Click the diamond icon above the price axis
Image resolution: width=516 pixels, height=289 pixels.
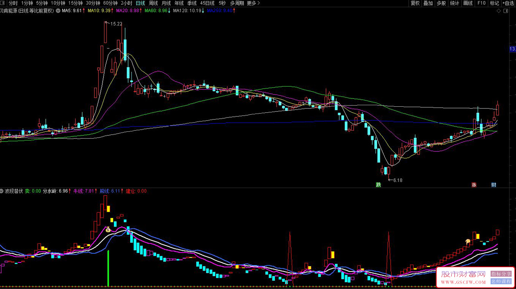[x=499, y=11]
